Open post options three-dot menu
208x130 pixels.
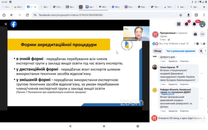coord(202,34)
